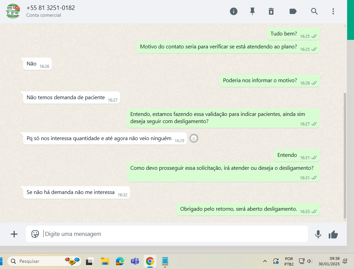The height and width of the screenshot is (269, 354).
Task: Pin this conversation with the pushpin icon
Action: click(252, 11)
